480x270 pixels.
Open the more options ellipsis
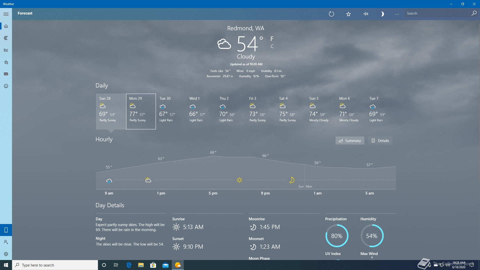click(x=397, y=14)
